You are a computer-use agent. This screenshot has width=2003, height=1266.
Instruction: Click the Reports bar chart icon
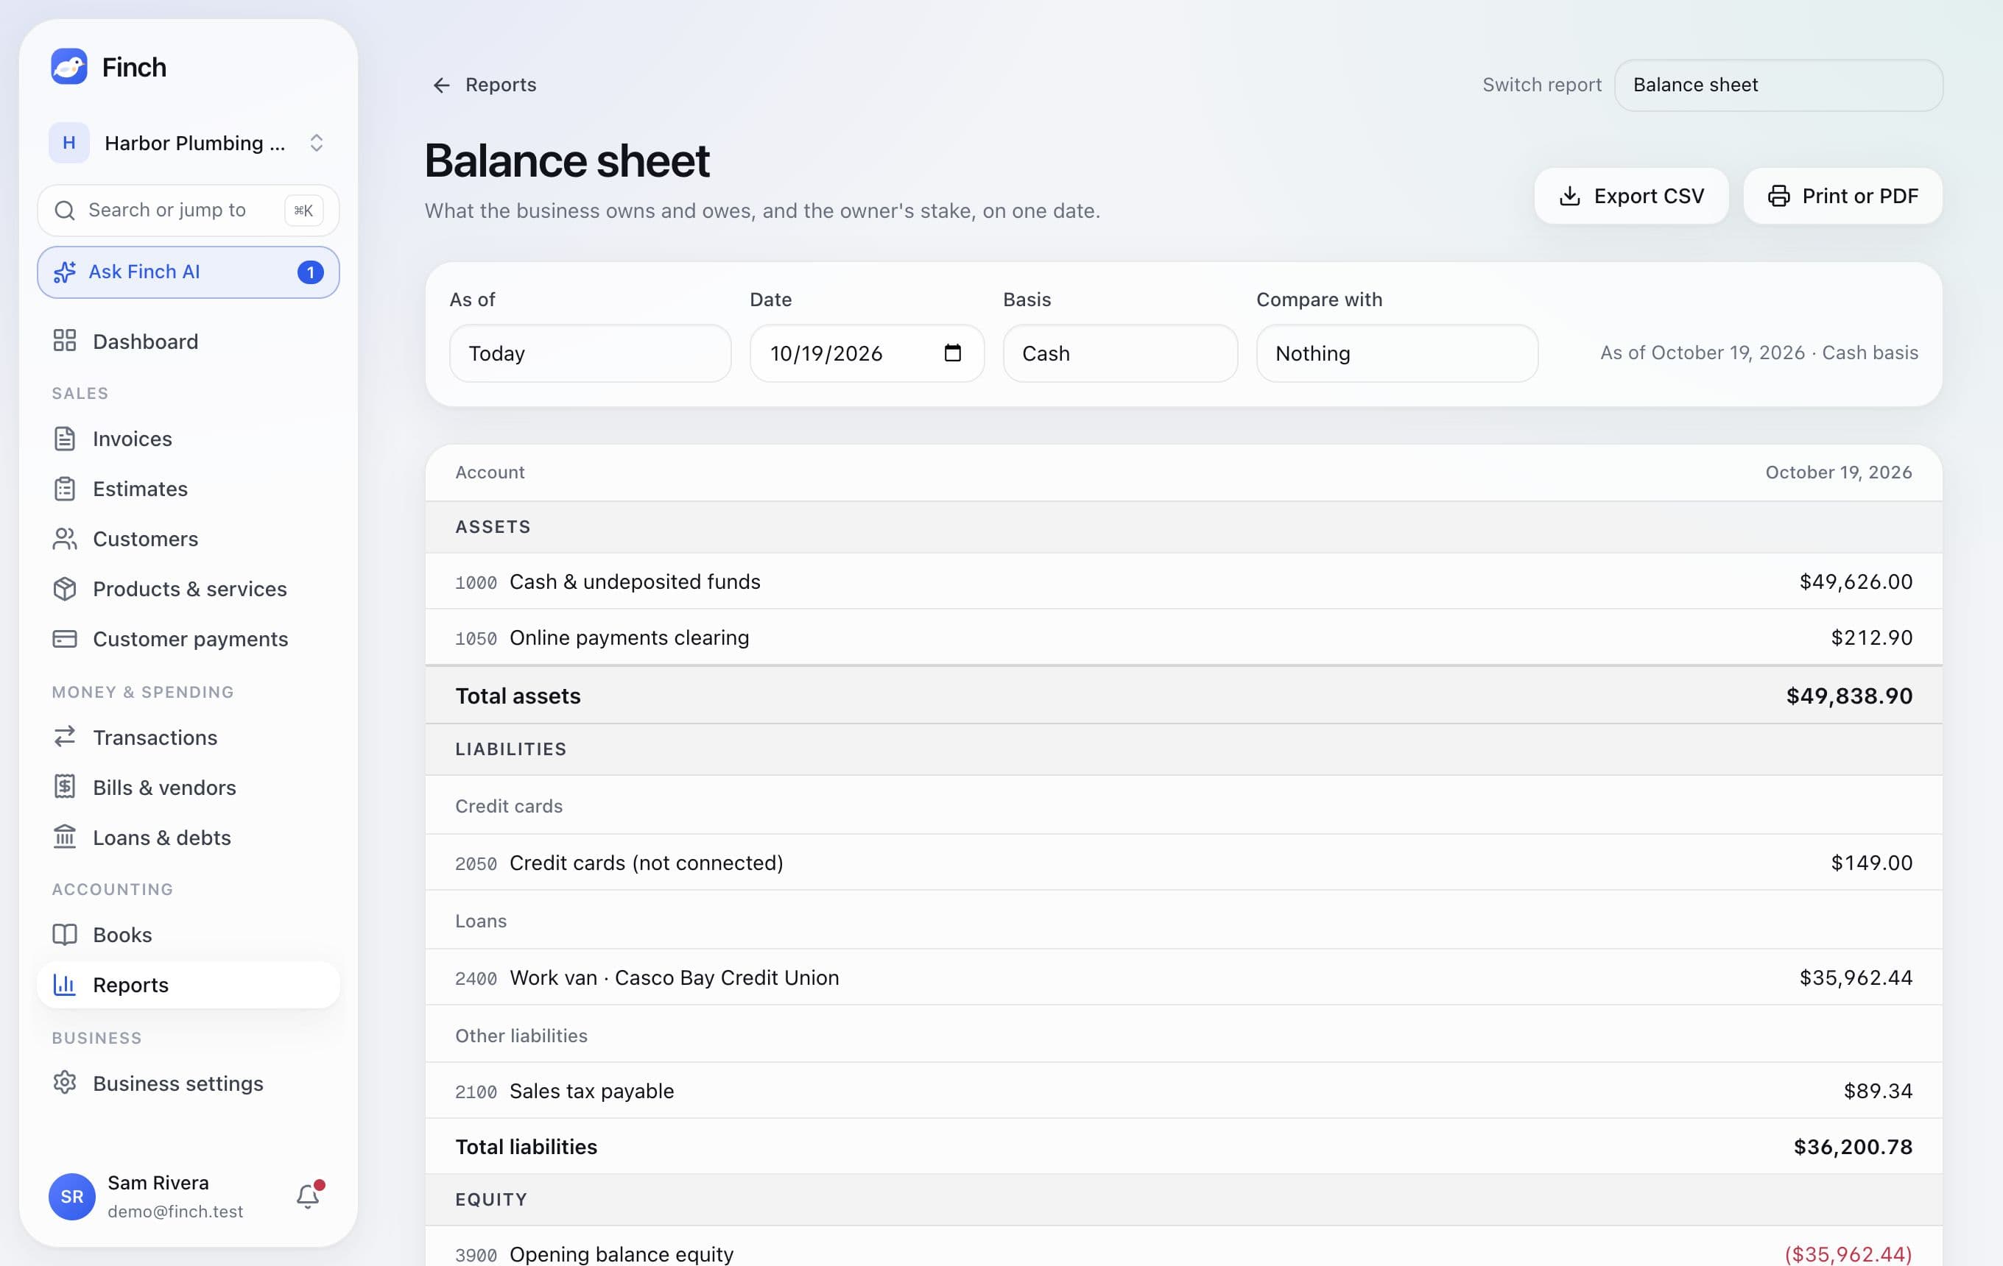click(65, 984)
